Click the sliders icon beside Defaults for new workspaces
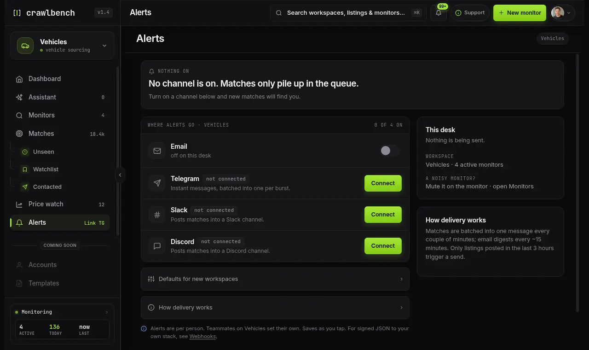589x350 pixels. (x=151, y=279)
